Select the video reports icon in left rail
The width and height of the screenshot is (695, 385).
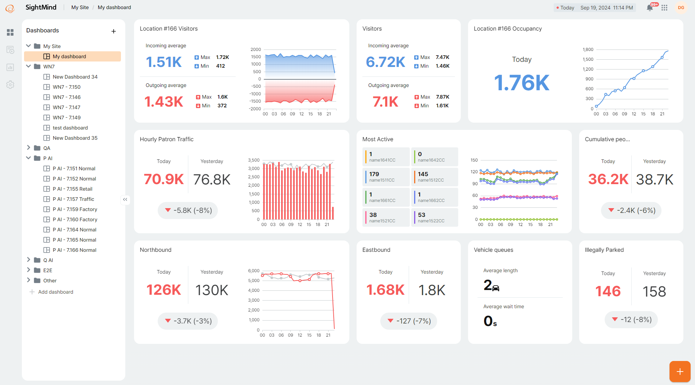[x=10, y=49]
